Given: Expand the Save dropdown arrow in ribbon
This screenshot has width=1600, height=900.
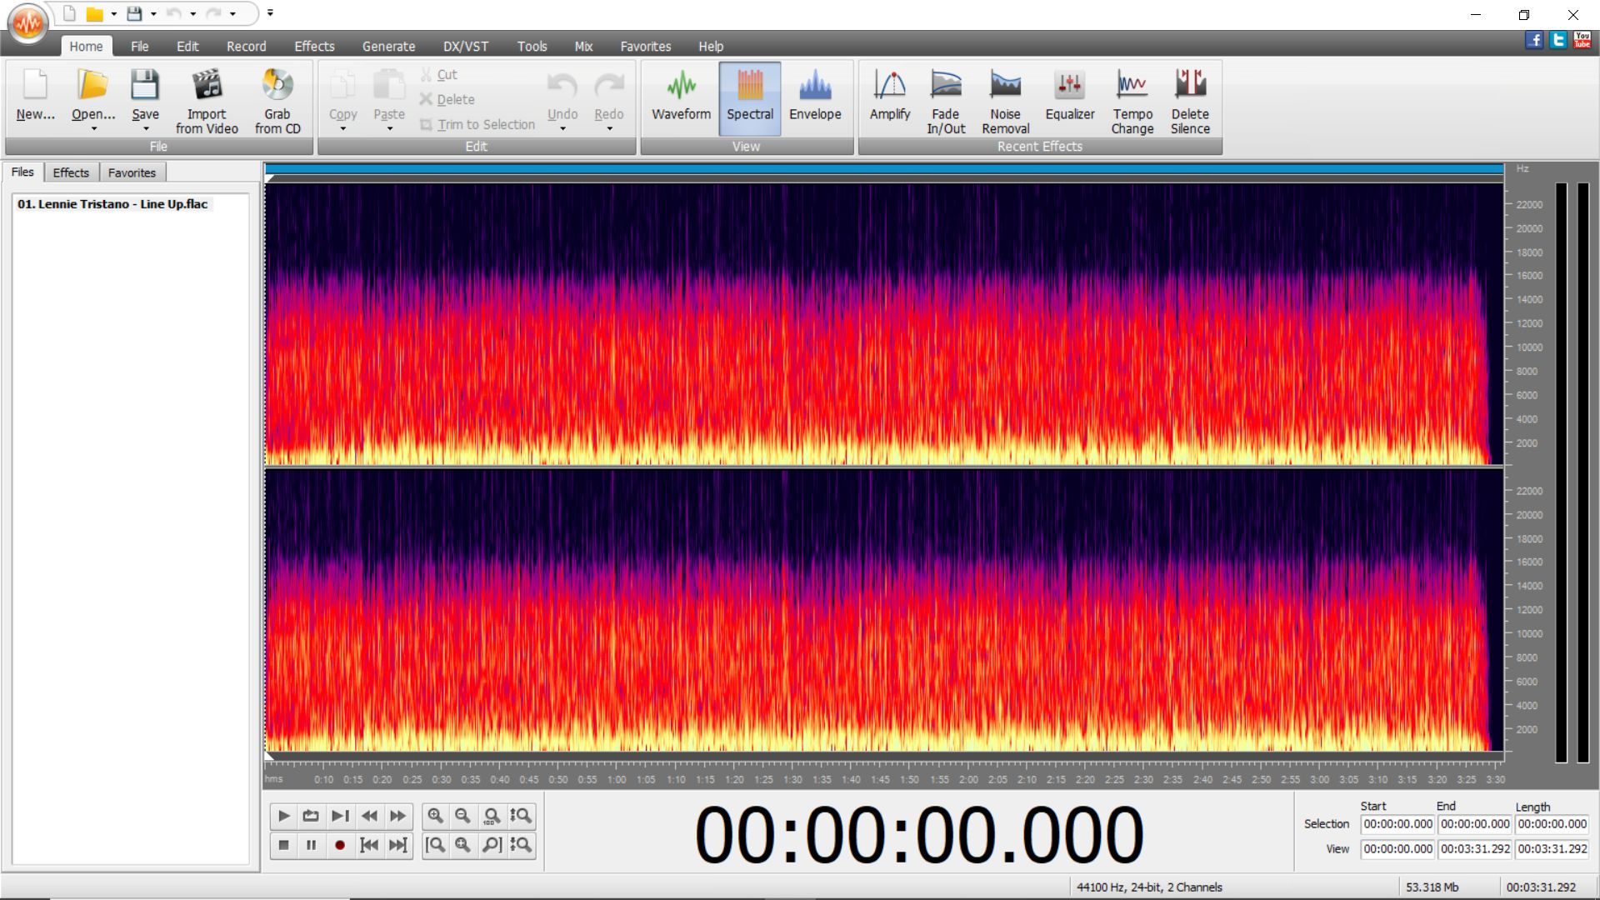Looking at the screenshot, I should (x=146, y=128).
